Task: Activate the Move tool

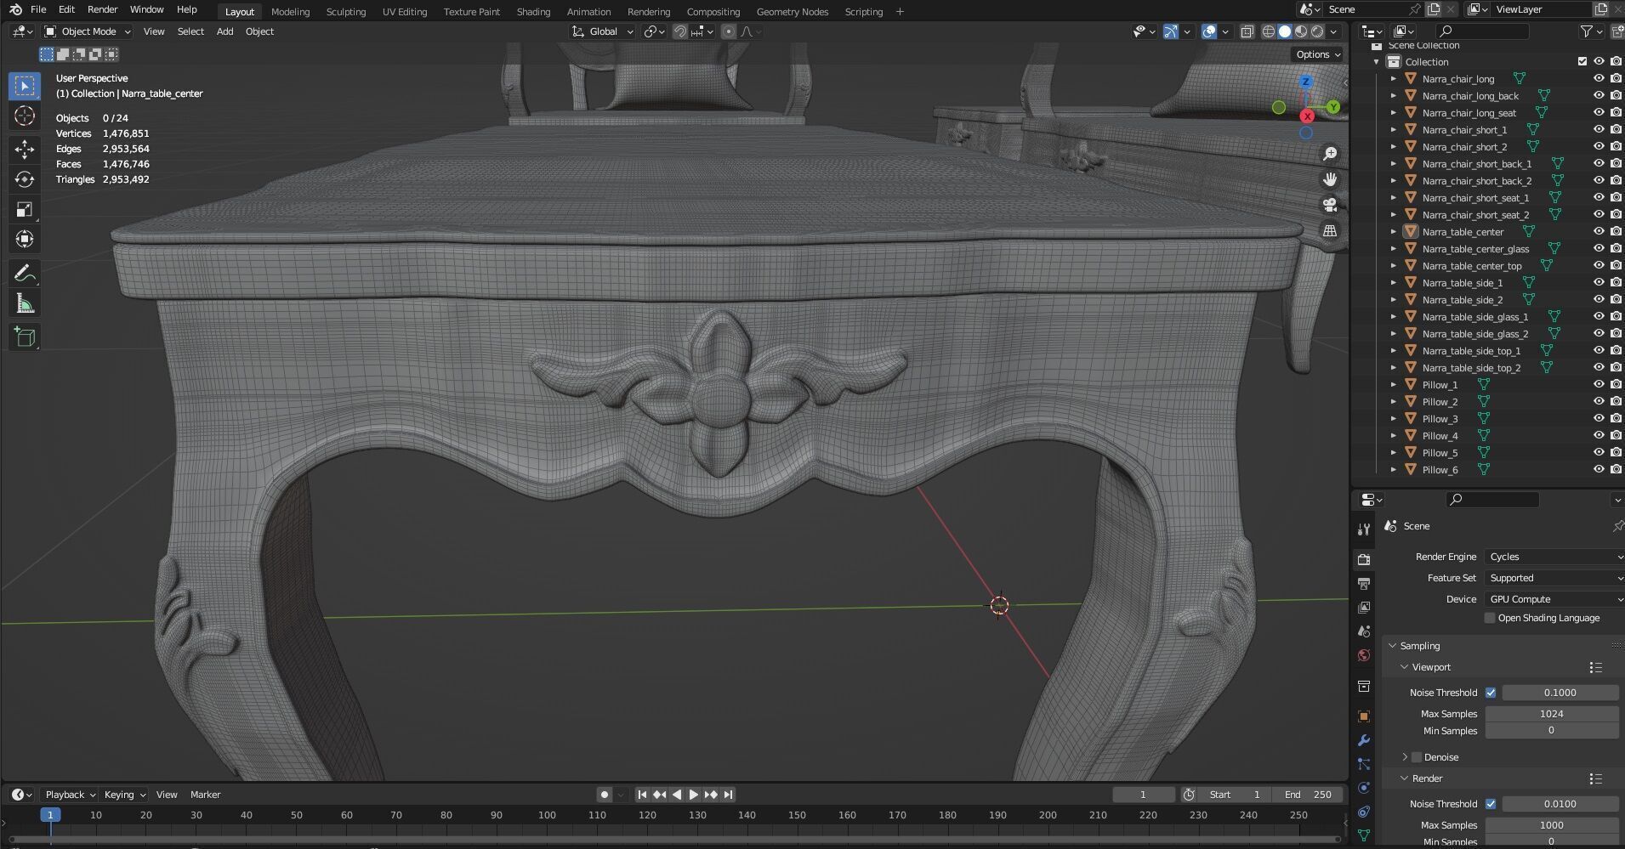Action: pyautogui.click(x=25, y=150)
